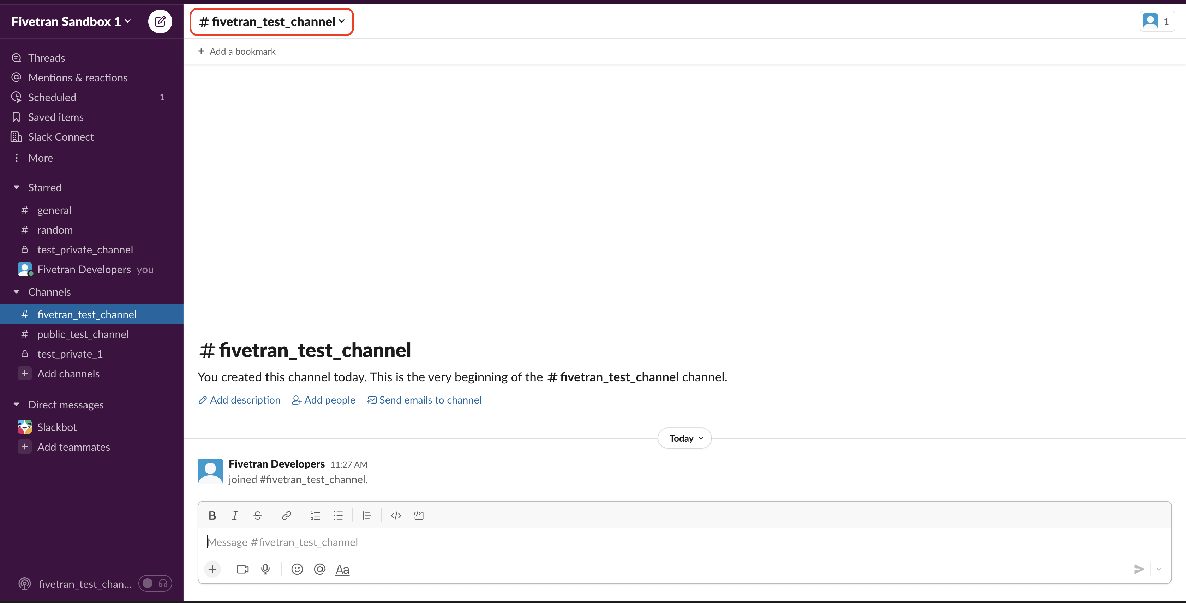Click Fivetran Developers message avatar
Screen dimensions: 1186x603
[x=210, y=470]
